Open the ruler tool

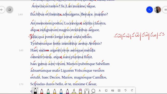(x=87, y=91)
